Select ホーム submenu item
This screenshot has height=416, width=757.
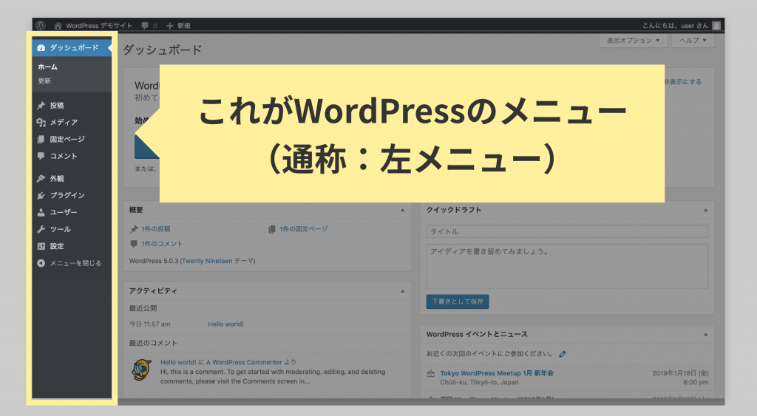tap(48, 67)
